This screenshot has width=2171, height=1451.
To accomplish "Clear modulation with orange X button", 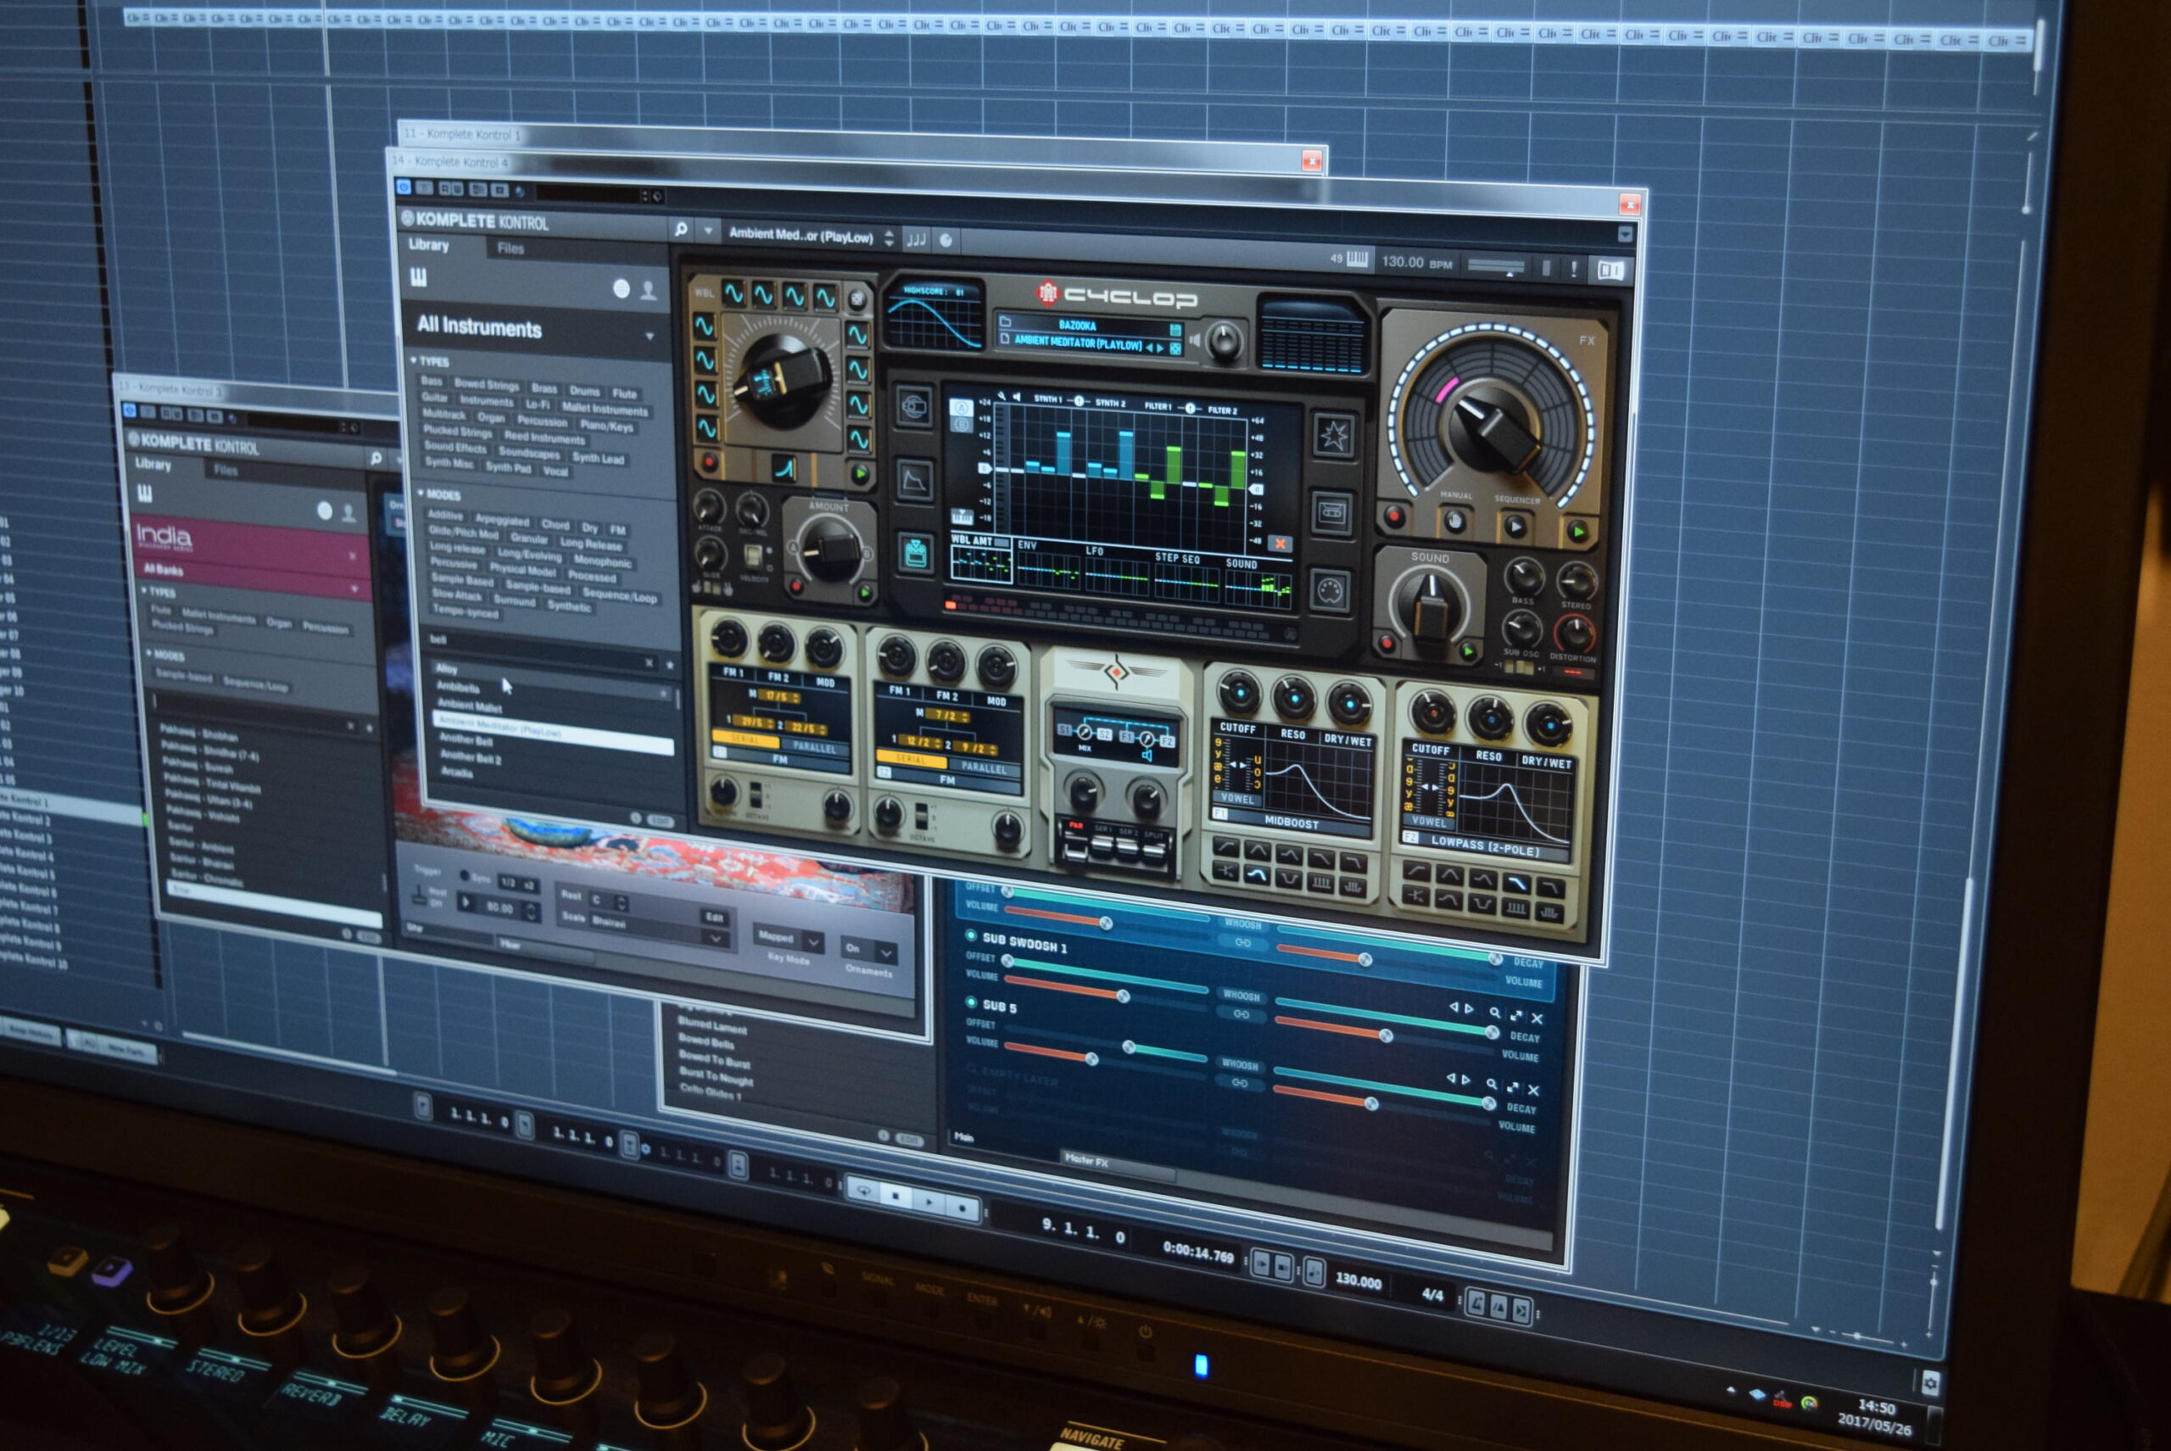I will (1280, 544).
